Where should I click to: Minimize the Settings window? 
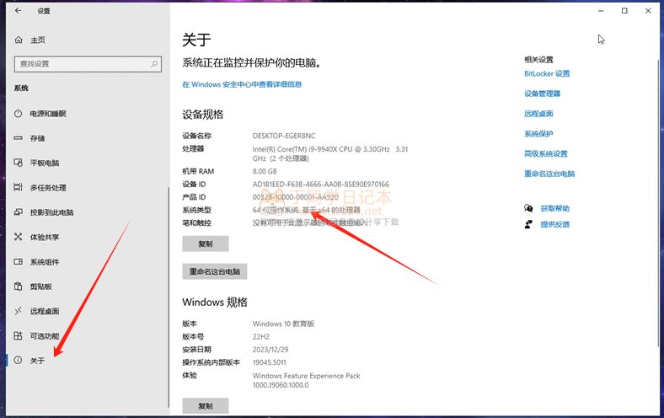click(x=601, y=11)
